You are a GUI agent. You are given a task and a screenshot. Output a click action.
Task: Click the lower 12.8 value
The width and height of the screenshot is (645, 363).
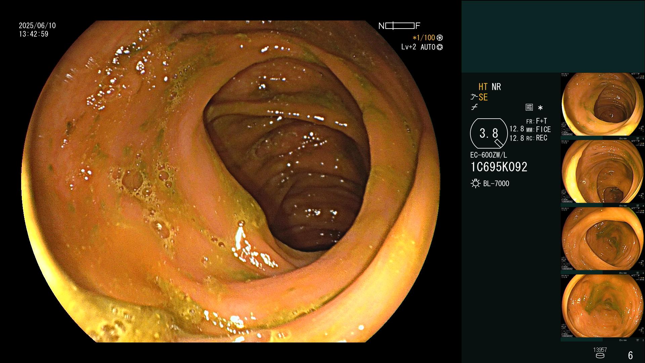point(517,138)
